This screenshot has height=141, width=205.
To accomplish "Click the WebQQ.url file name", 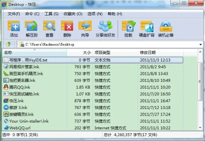I will click(20, 128).
